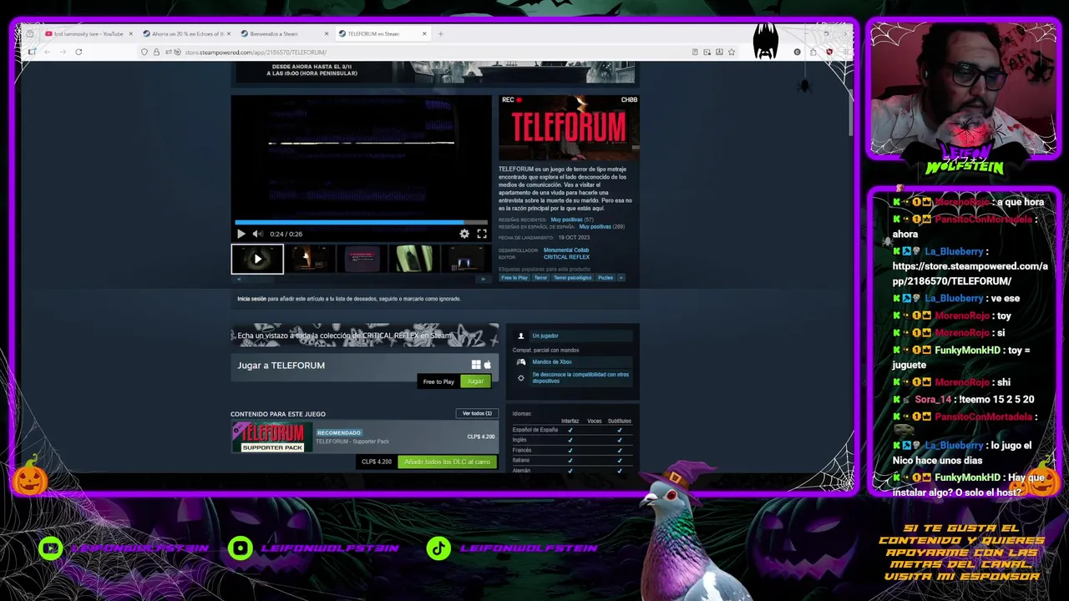Image resolution: width=1069 pixels, height=601 pixels.
Task: Open recent reviews 'Muy positivas (57)'
Action: tap(572, 220)
